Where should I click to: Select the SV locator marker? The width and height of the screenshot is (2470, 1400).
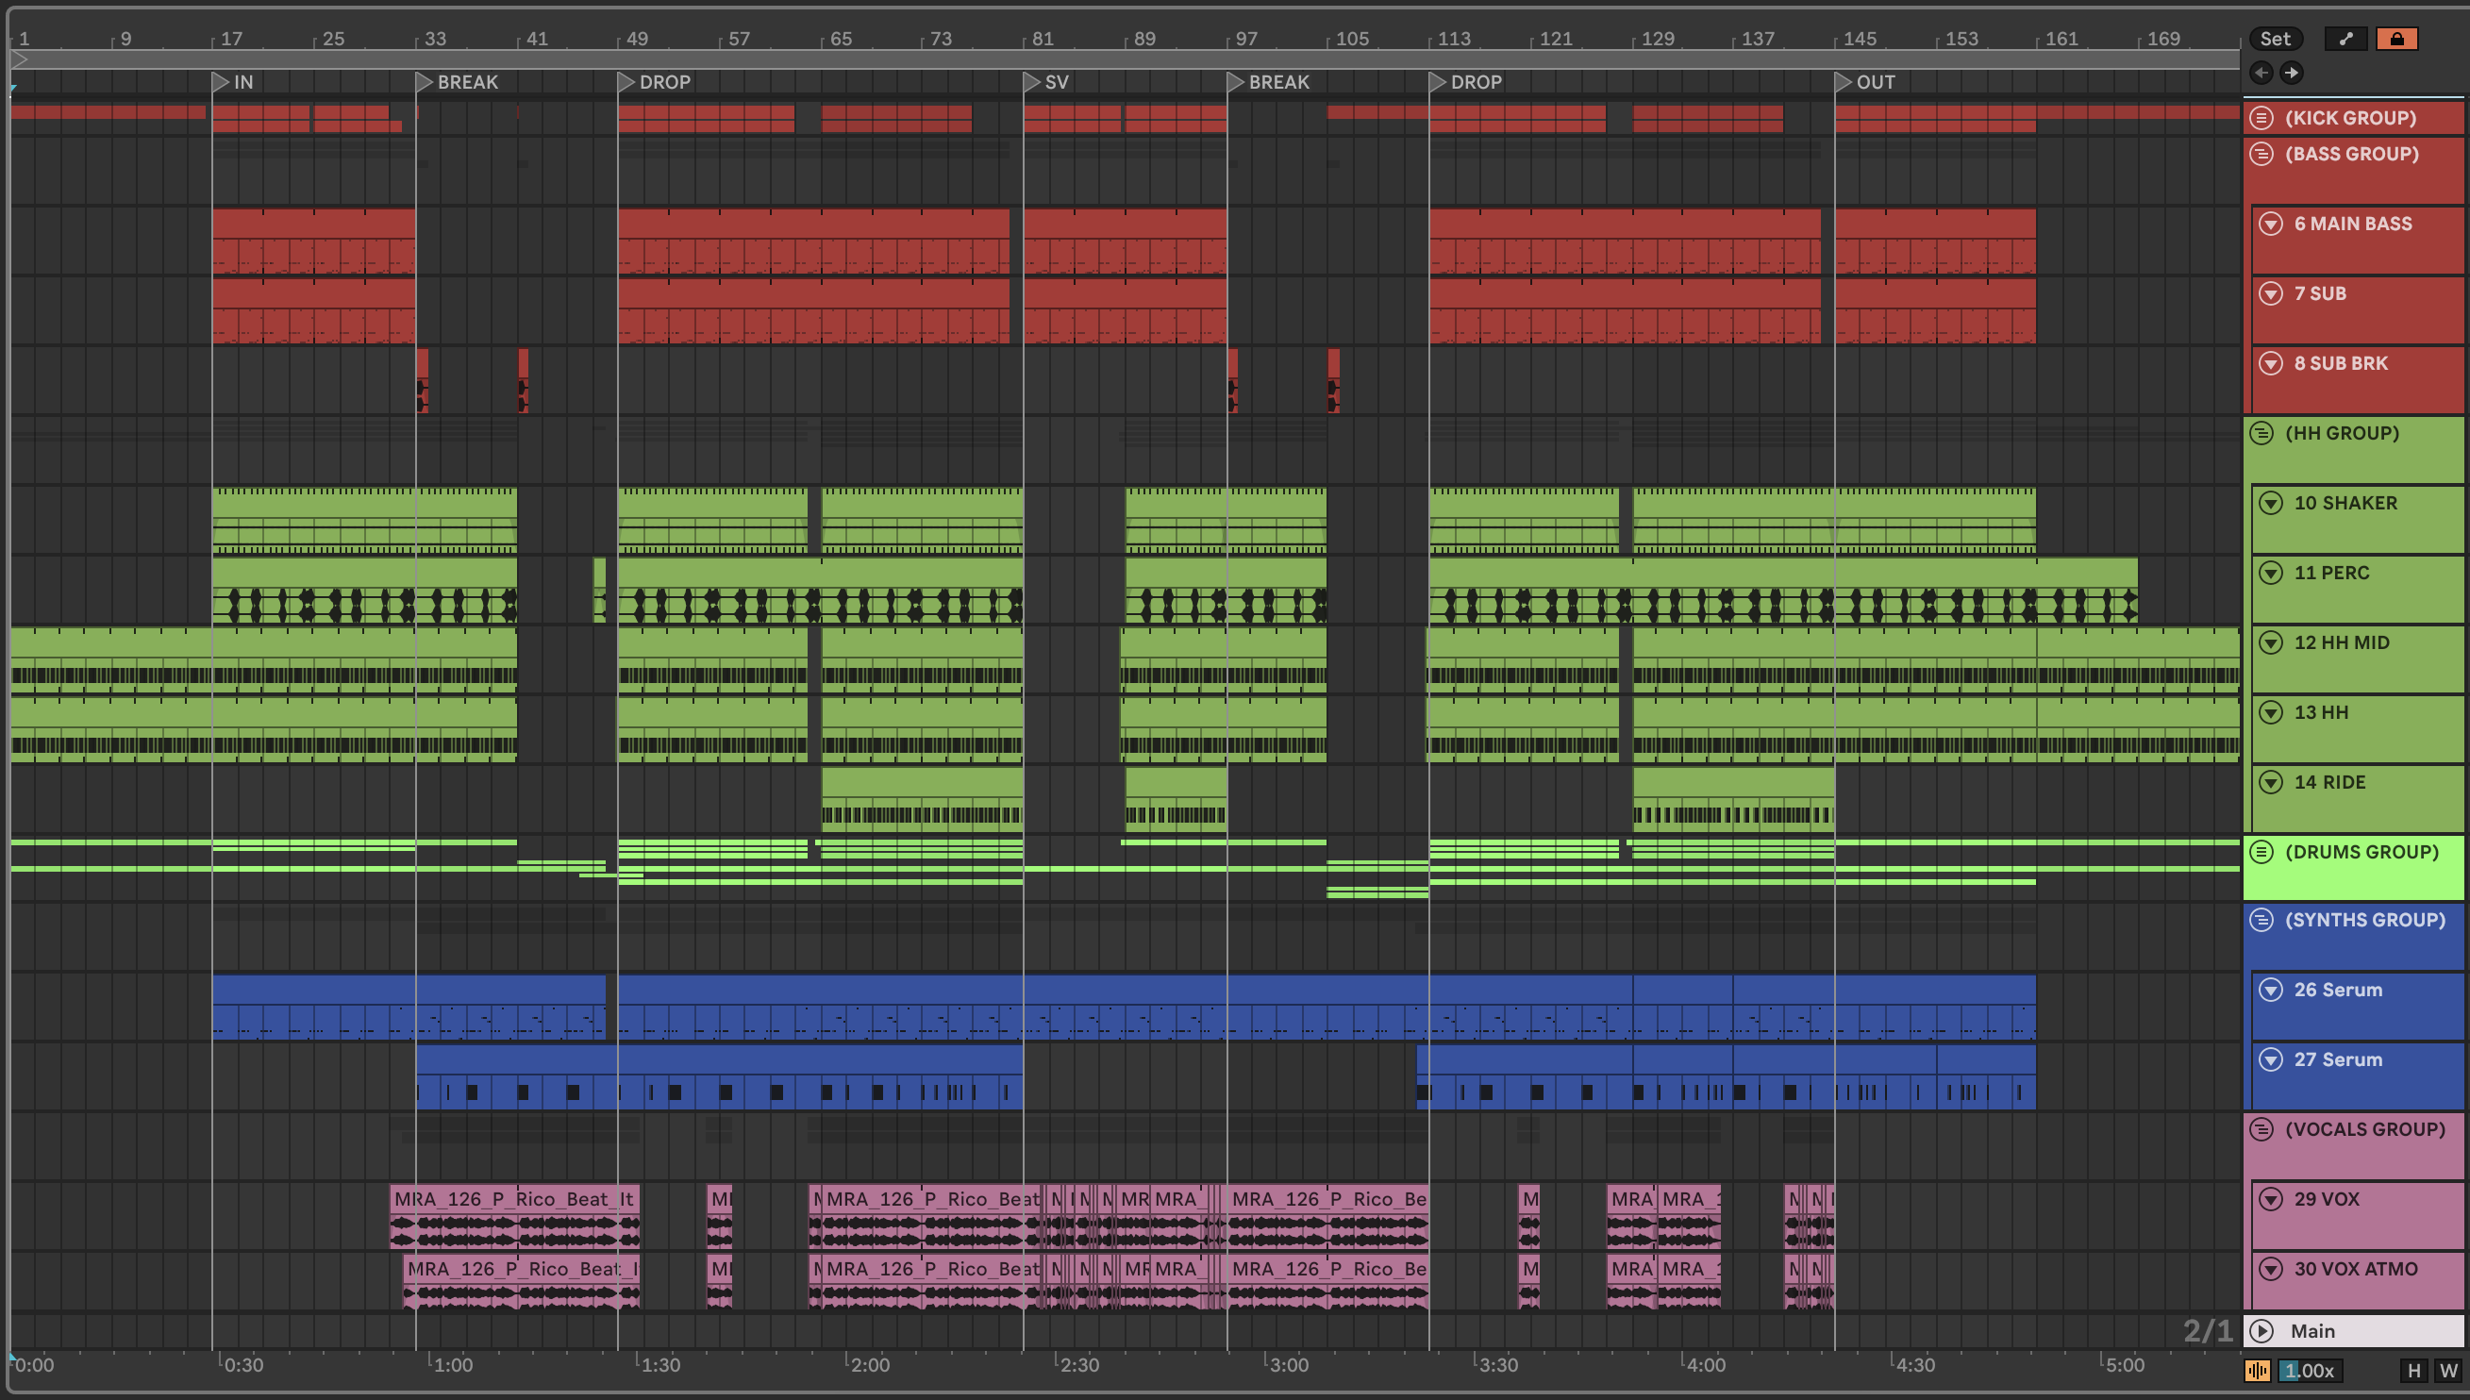click(1032, 82)
